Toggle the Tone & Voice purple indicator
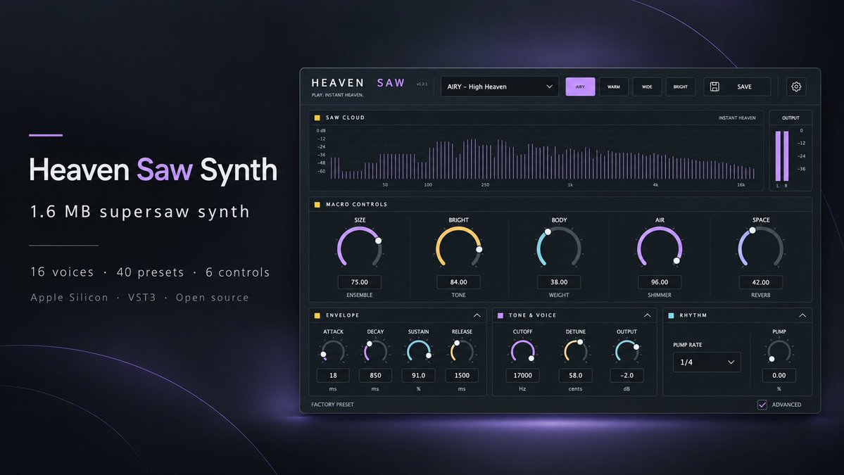The width and height of the screenshot is (844, 475). pyautogui.click(x=500, y=315)
